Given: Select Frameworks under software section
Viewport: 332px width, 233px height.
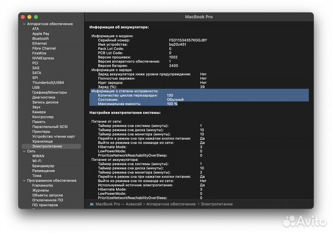Looking at the screenshot, I should point(42,185).
